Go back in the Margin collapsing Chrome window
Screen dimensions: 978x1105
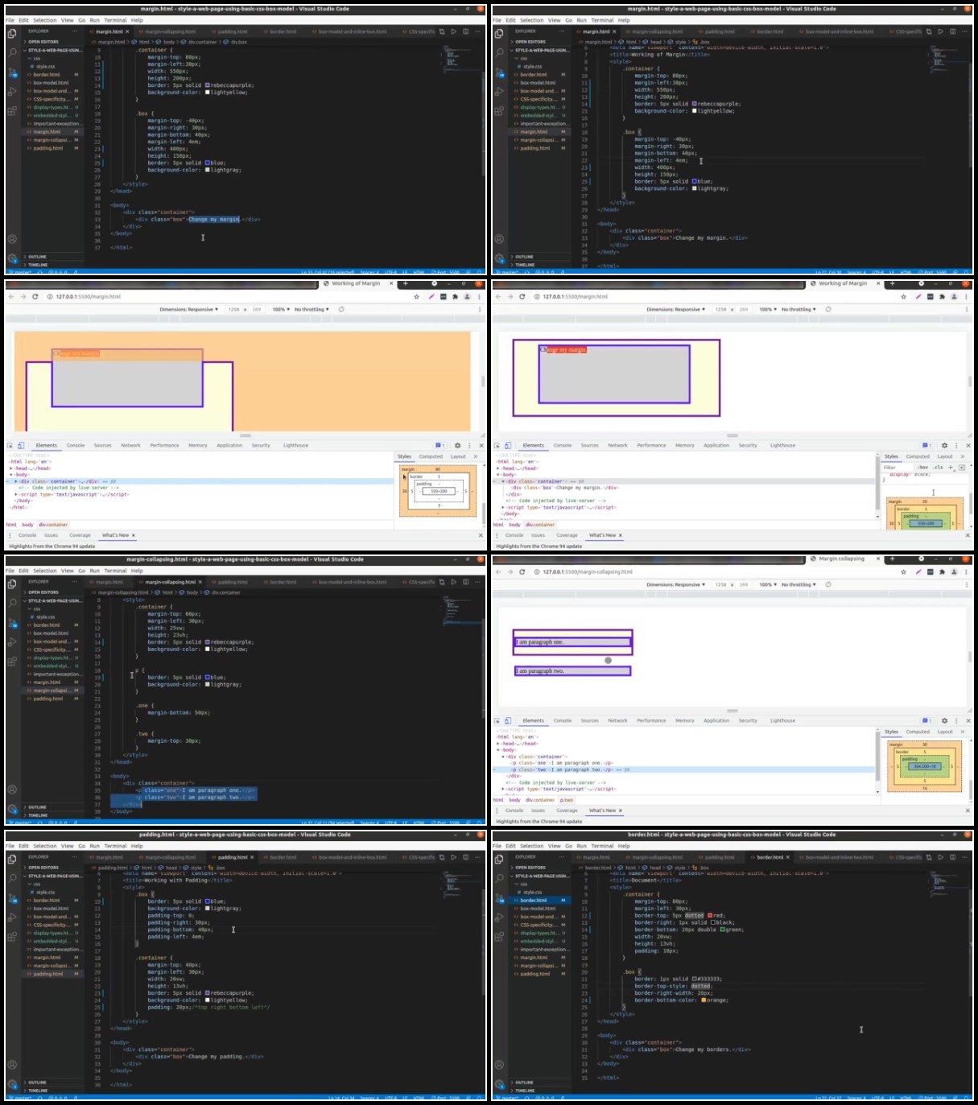pyautogui.click(x=498, y=571)
